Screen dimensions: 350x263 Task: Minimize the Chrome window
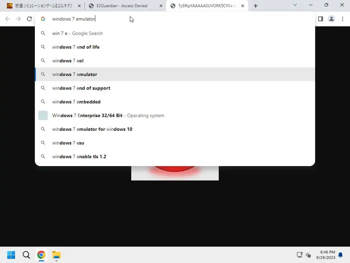310,5
